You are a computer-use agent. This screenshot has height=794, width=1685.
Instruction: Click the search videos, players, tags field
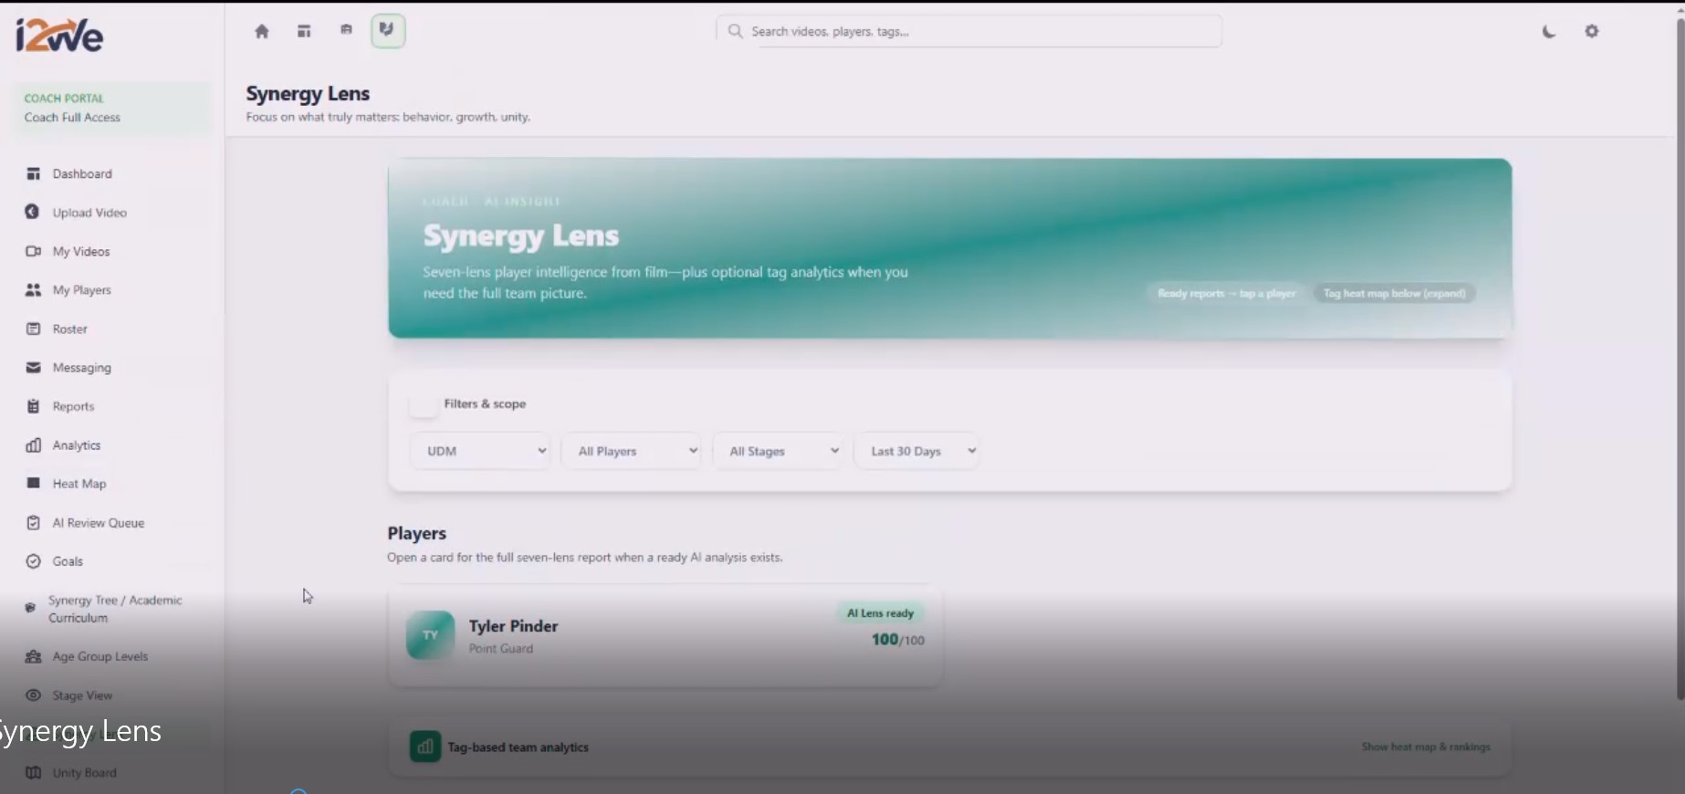coord(969,31)
